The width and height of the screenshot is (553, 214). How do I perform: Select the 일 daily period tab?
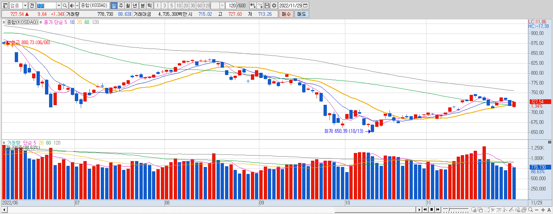(114, 6)
